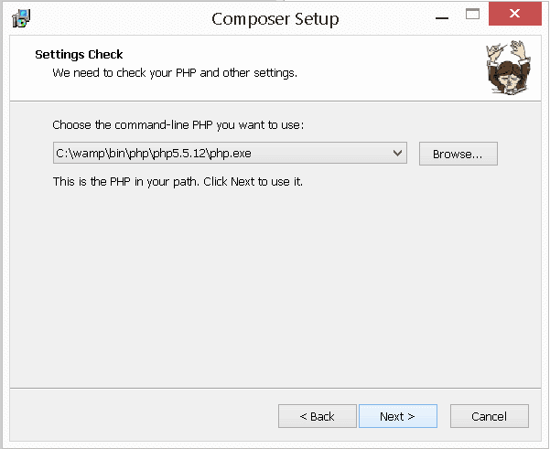Expand the PHP path dropdown arrow
This screenshot has width=550, height=449.
tap(397, 153)
